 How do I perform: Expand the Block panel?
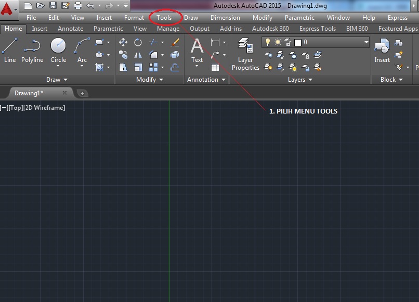(x=392, y=80)
